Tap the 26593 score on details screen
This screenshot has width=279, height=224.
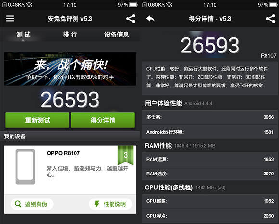(210, 46)
